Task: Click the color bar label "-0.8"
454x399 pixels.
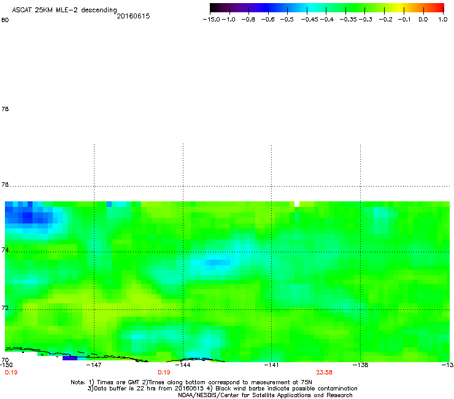Action: 248,20
